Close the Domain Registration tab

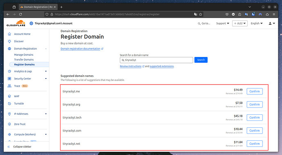[x=55, y=7]
